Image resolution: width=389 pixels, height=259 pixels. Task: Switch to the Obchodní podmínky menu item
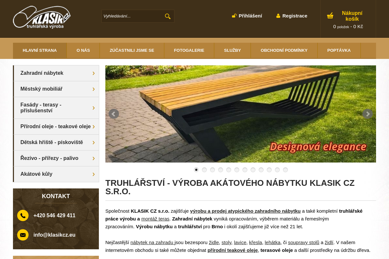[x=284, y=50]
